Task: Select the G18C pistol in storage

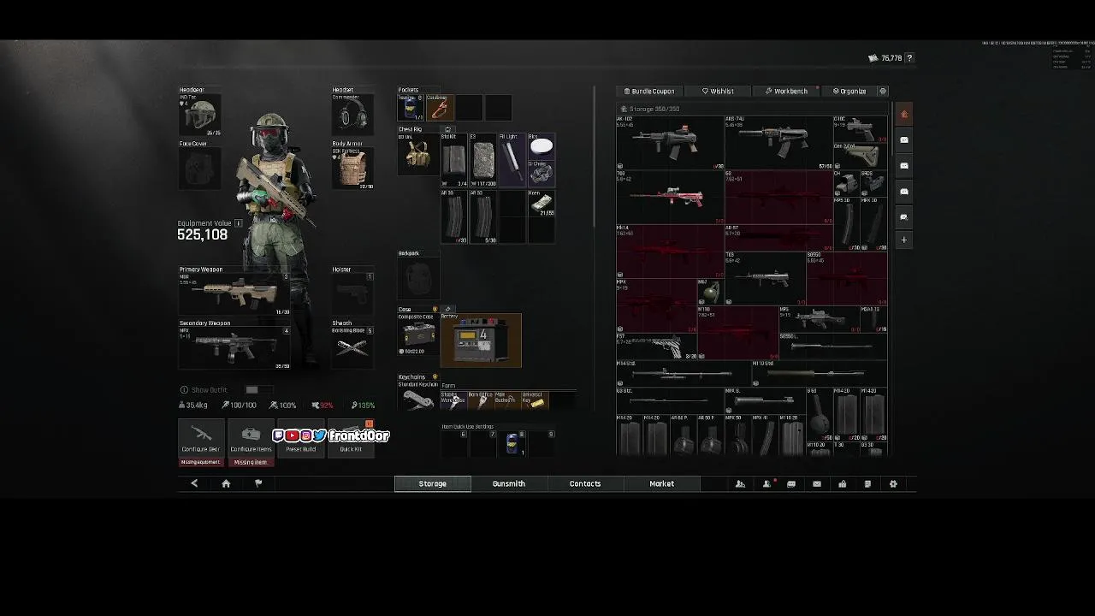Action: pos(860,128)
